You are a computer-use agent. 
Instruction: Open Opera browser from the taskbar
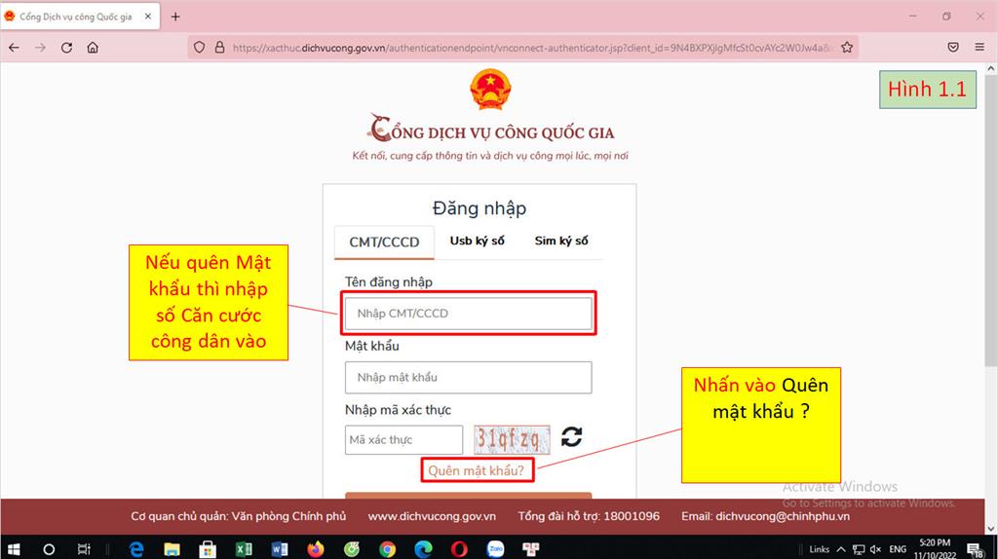tap(459, 549)
